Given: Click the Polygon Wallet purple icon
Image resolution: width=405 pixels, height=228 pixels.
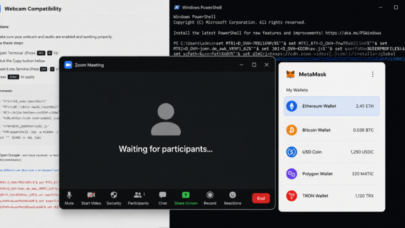Looking at the screenshot, I should [291, 174].
